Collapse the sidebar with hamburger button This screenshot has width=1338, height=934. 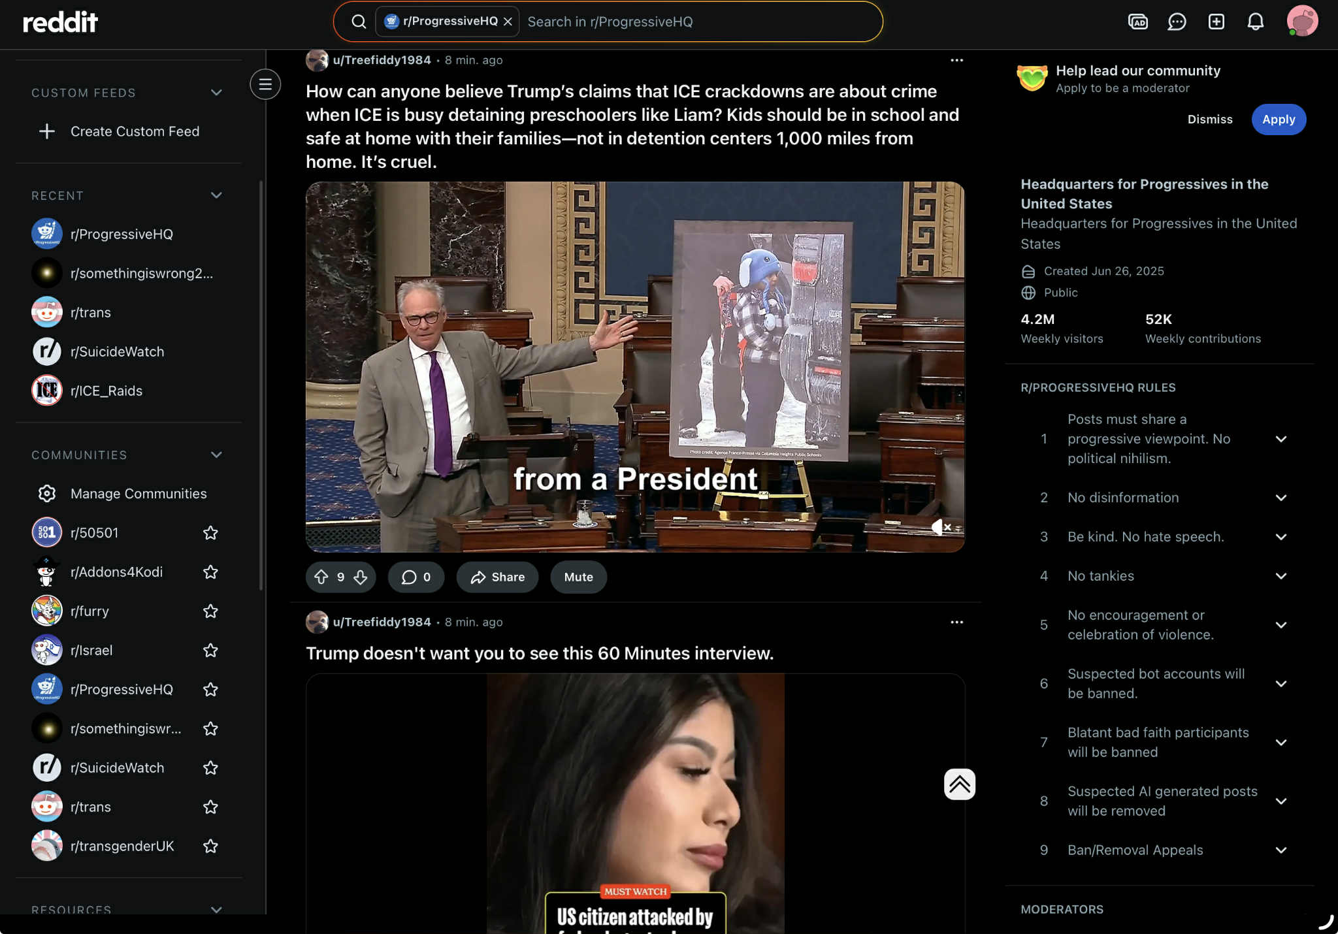pos(265,84)
